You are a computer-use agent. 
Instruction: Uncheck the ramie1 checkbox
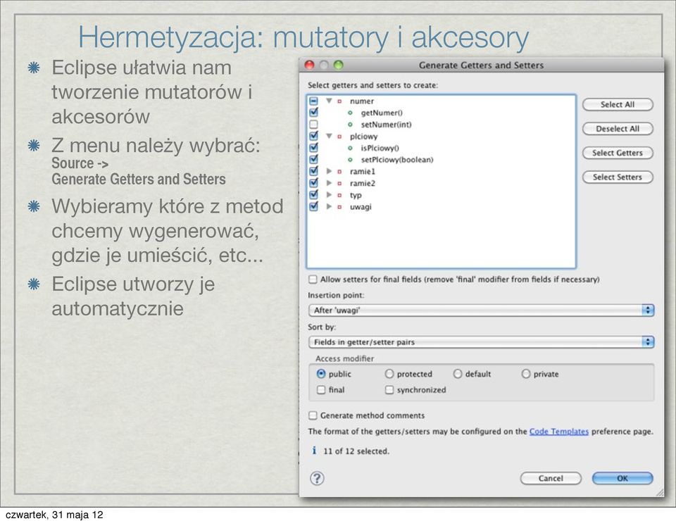pyautogui.click(x=314, y=170)
